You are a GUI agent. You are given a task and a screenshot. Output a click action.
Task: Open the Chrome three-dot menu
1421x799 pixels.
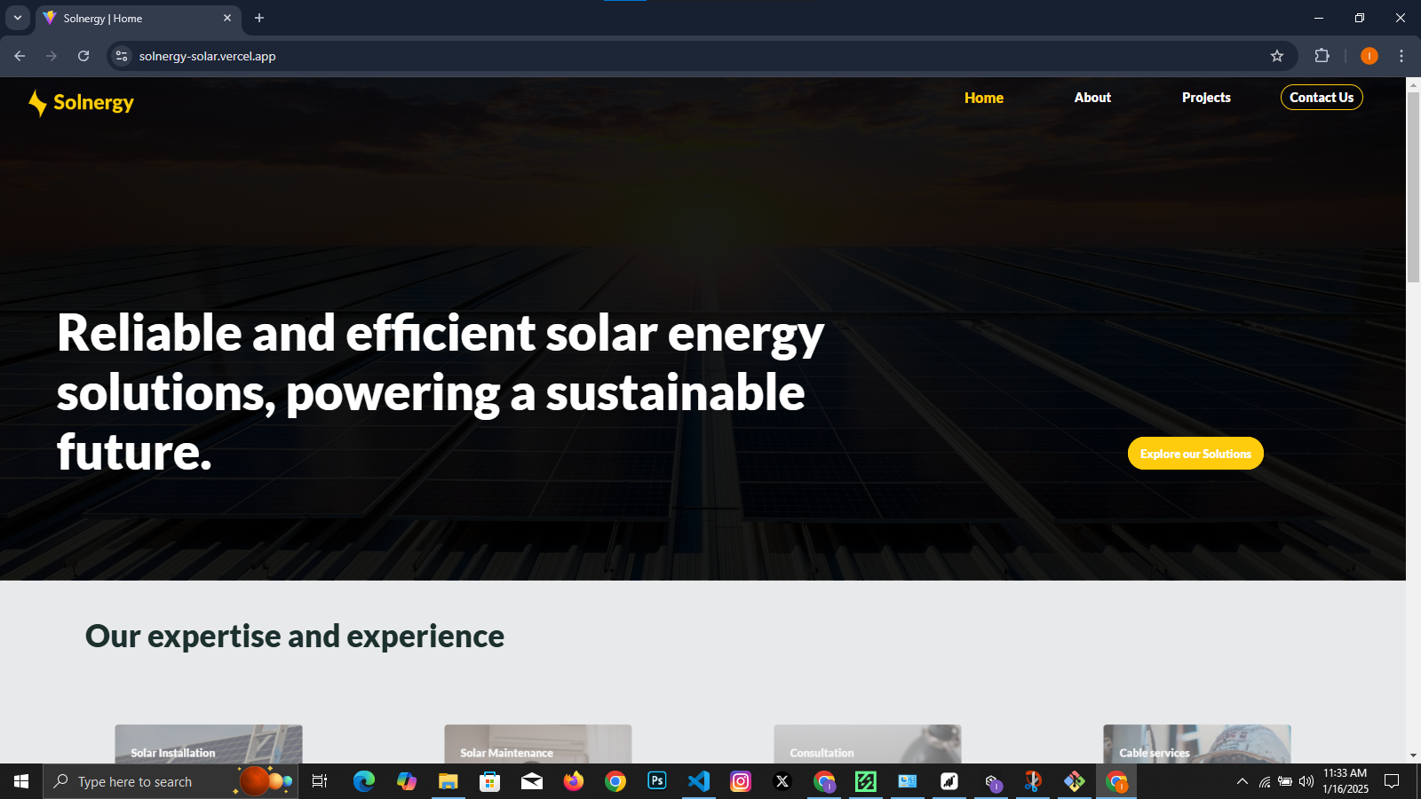click(x=1401, y=56)
